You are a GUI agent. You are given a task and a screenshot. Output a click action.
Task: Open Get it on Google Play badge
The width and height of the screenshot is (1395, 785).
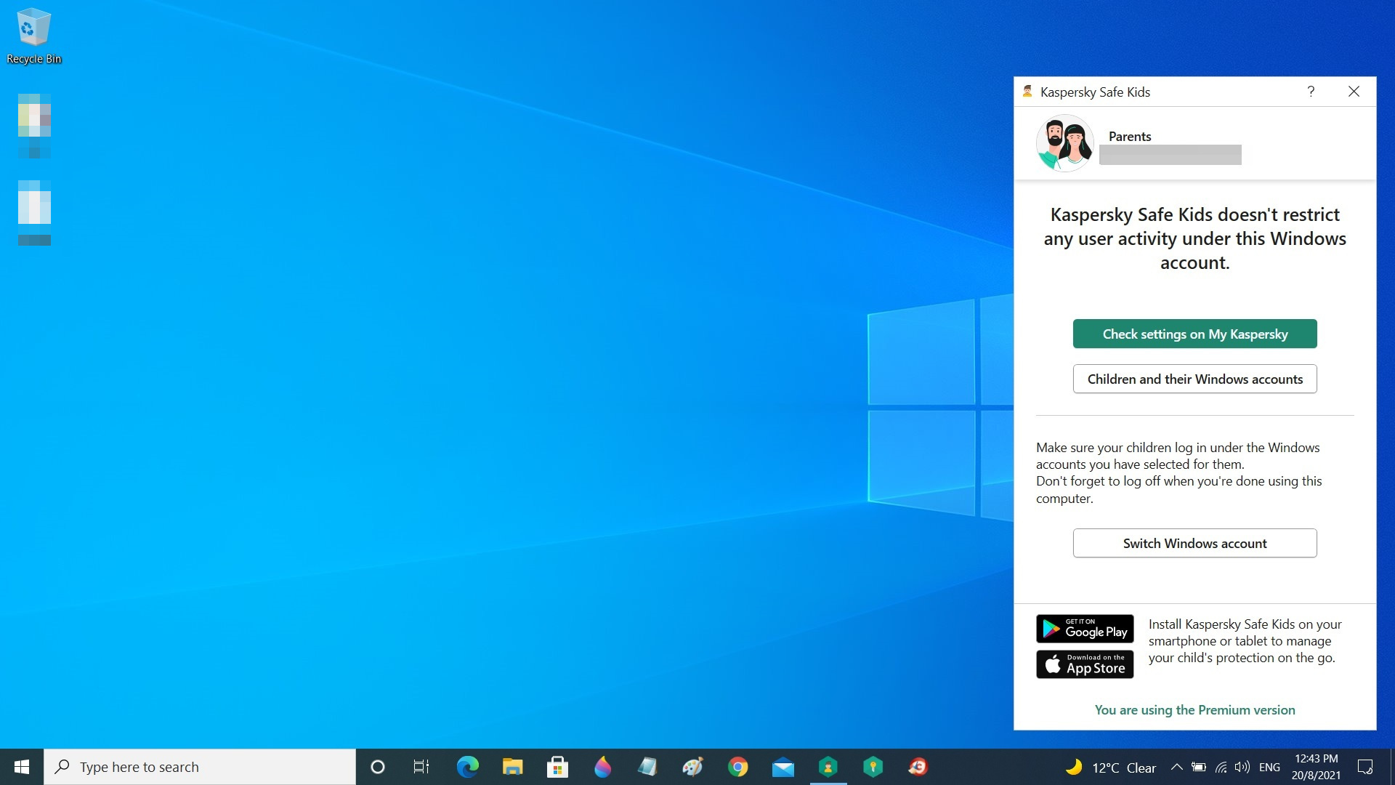1085,629
